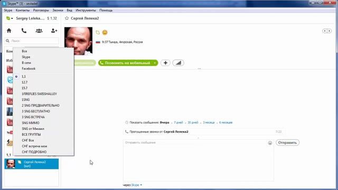Open the online status dropdown icon

(10, 18)
